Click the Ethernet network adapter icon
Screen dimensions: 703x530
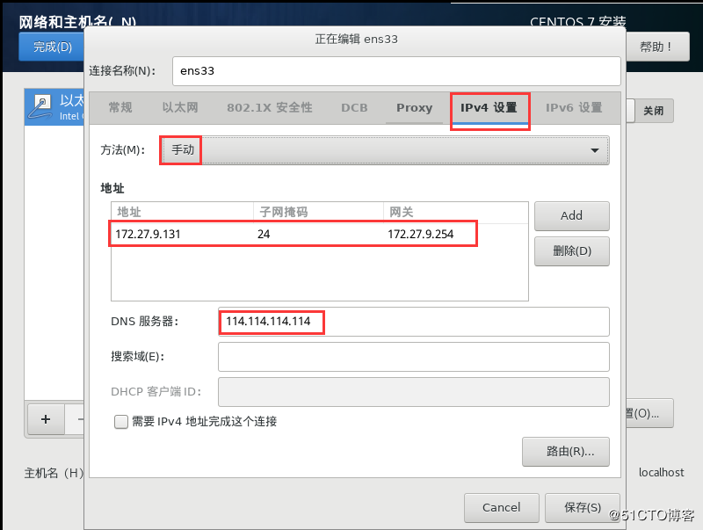click(x=40, y=106)
